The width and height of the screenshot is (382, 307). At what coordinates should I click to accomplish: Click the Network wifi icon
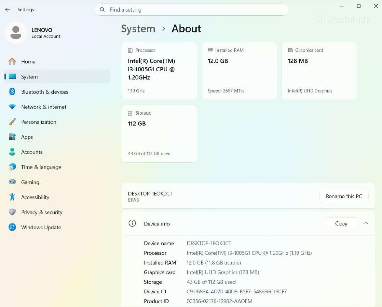pyautogui.click(x=12, y=107)
